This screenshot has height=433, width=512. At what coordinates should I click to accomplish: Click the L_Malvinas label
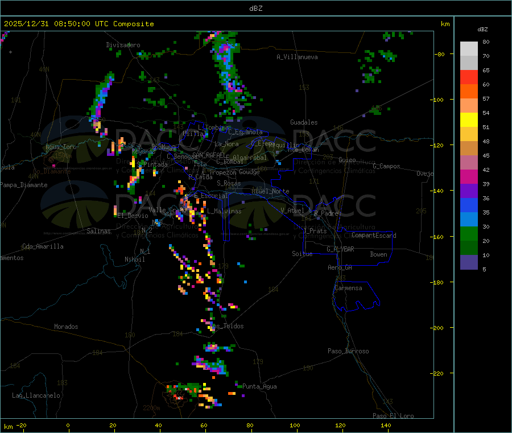(224, 211)
